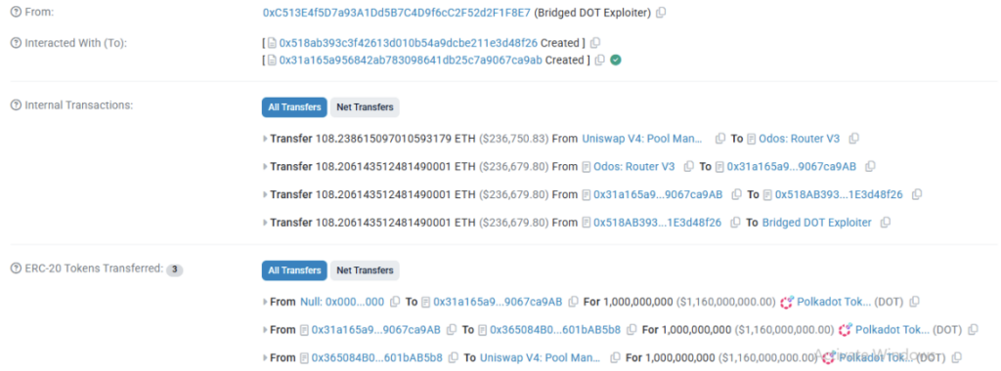The height and width of the screenshot is (371, 1001).
Task: Open the From address 0xC513E4f5D7a93A1D...
Action: pyautogui.click(x=397, y=13)
